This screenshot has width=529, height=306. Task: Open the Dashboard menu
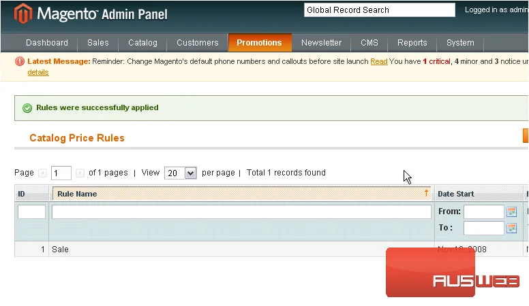click(x=47, y=43)
